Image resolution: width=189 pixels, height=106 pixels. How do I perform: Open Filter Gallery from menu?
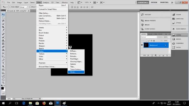(52, 13)
